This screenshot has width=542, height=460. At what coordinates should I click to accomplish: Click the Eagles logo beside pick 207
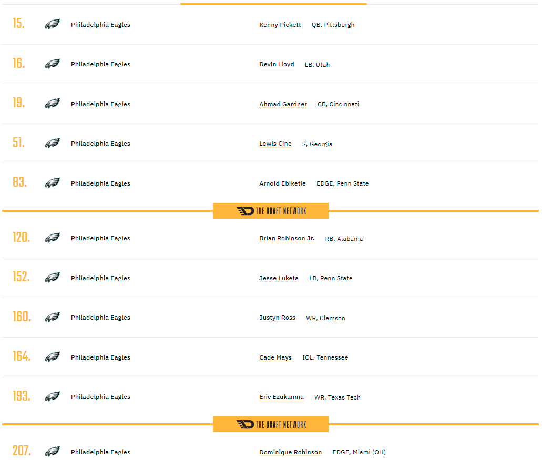tap(52, 452)
